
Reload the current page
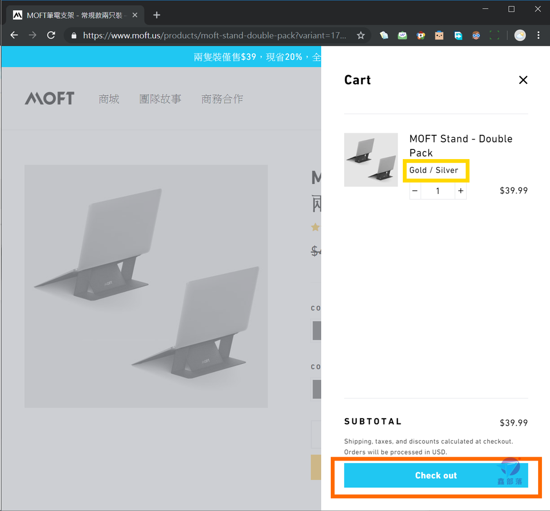pos(51,35)
